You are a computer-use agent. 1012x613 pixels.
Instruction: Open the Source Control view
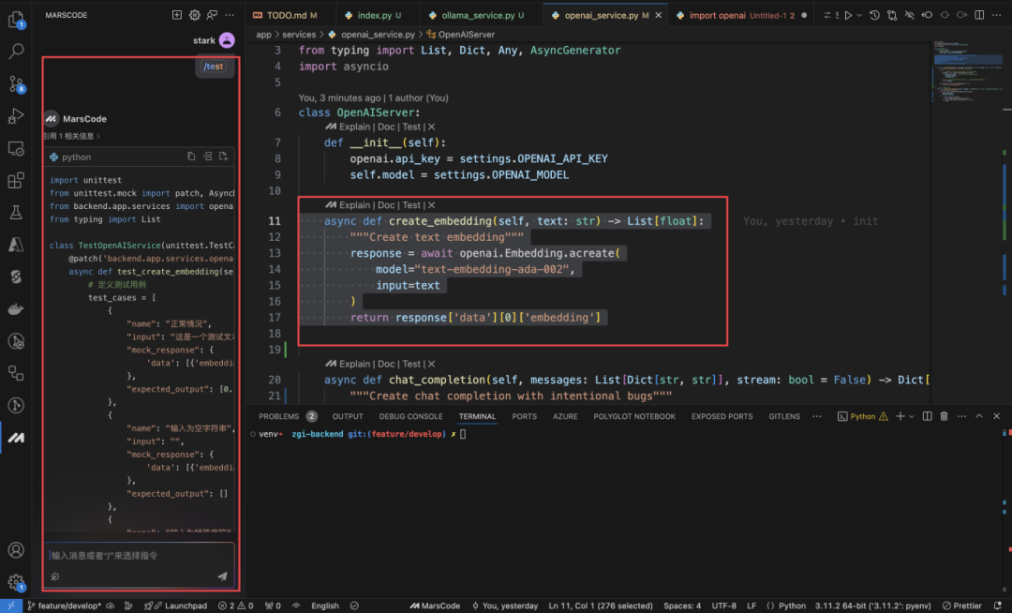click(16, 83)
